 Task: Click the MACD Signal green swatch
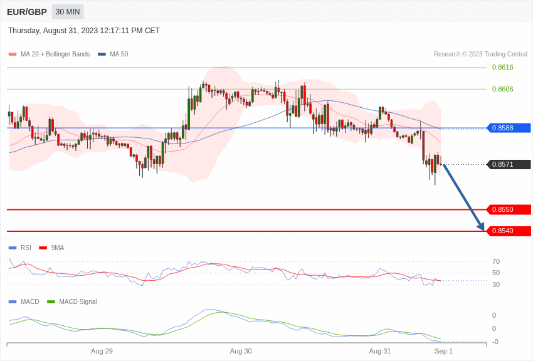click(x=51, y=302)
